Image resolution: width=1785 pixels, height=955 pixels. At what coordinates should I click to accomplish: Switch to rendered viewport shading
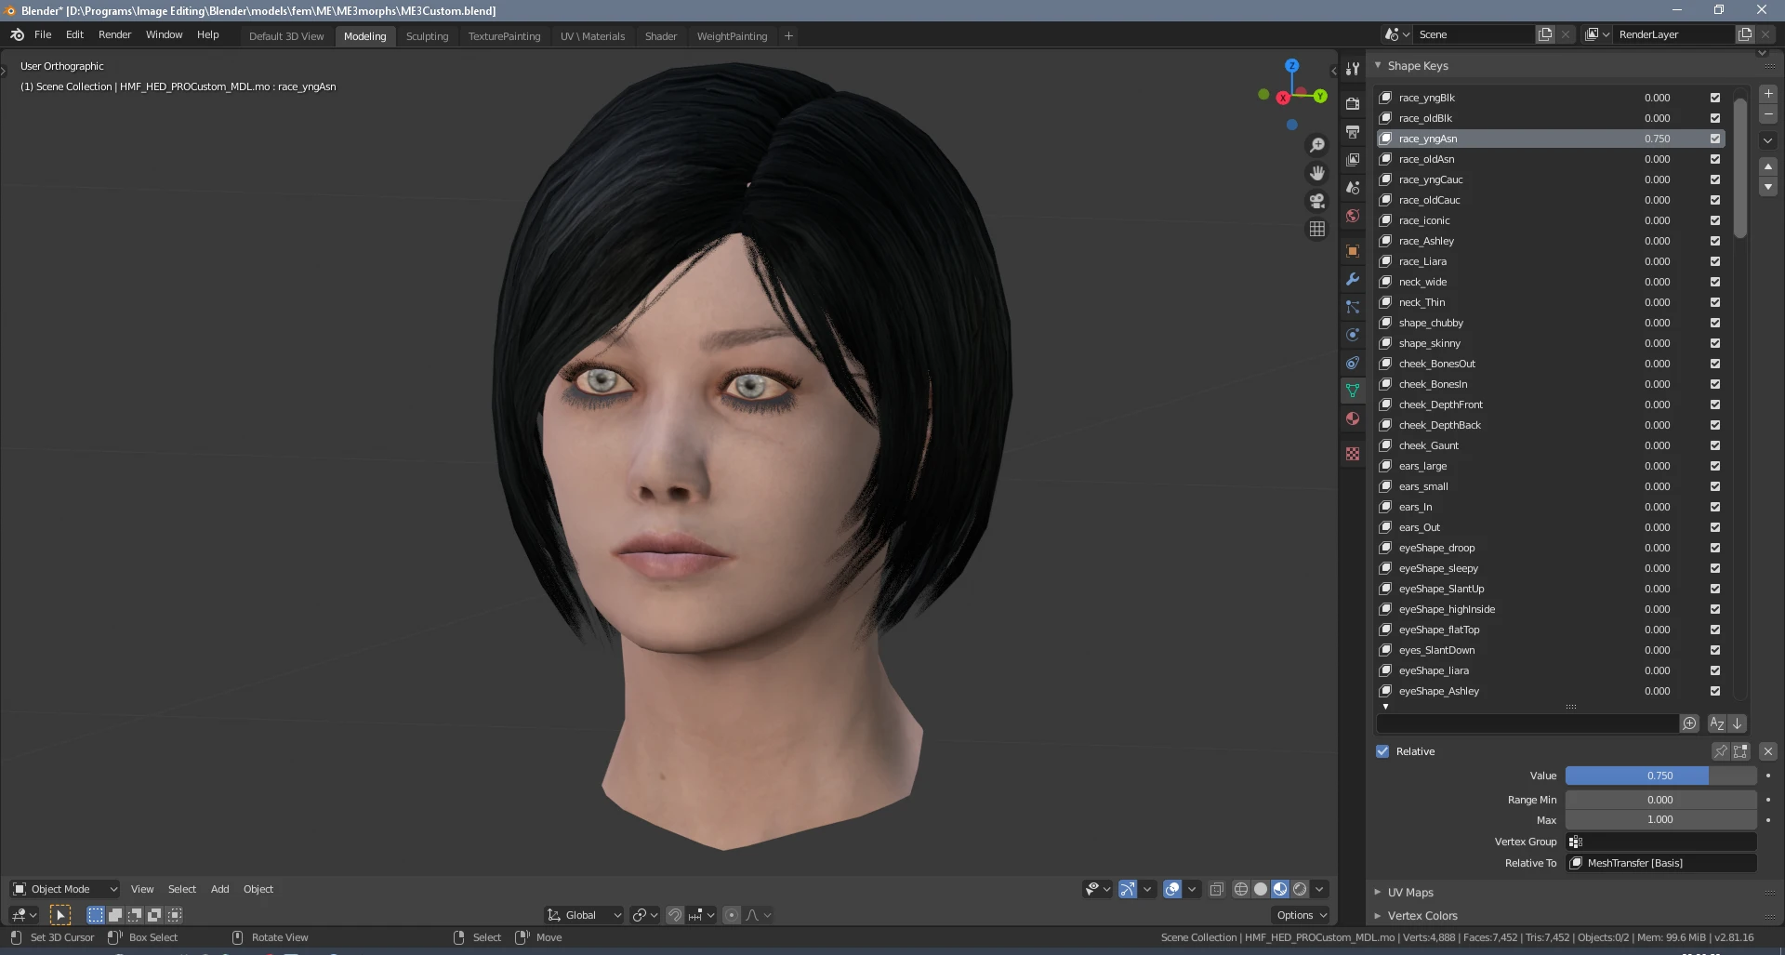1300,889
